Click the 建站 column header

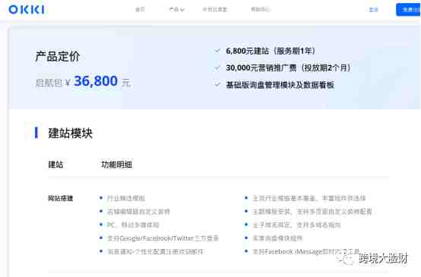[55, 164]
